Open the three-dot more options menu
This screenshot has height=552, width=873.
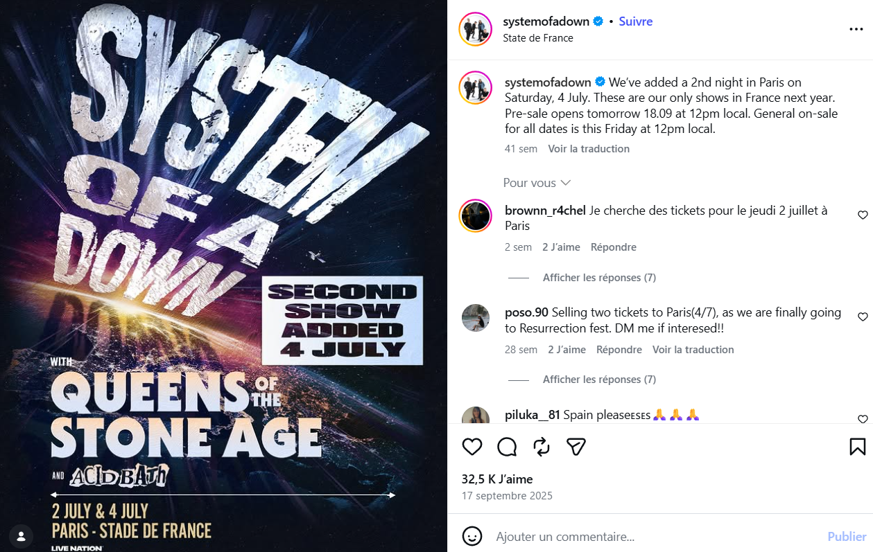point(856,30)
